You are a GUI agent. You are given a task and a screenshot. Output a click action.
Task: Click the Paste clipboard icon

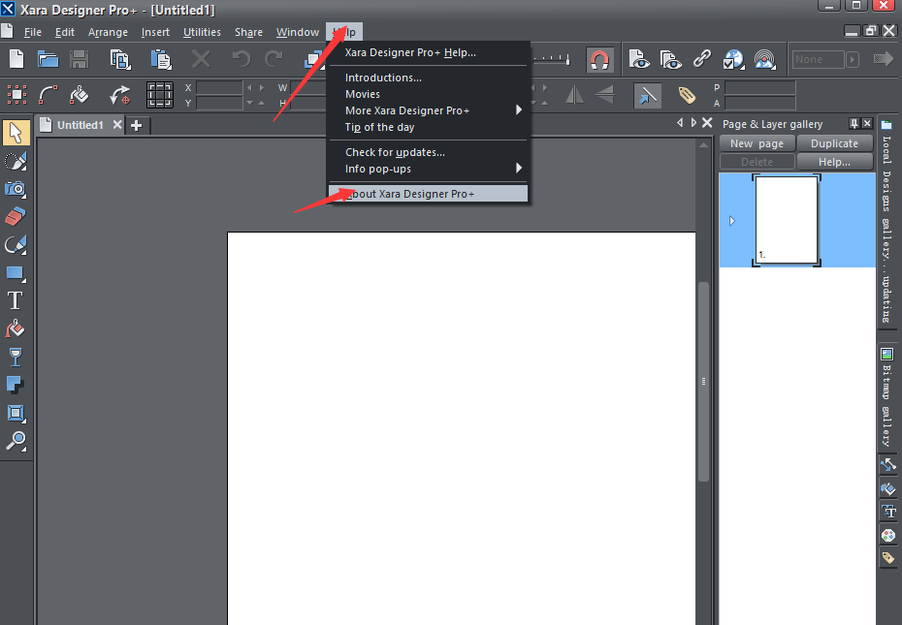coord(161,59)
